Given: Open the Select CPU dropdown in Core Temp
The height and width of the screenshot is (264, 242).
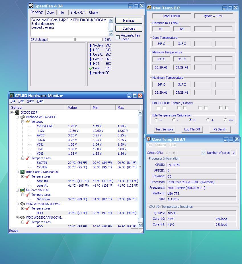Looking at the screenshot, I should [x=203, y=153].
